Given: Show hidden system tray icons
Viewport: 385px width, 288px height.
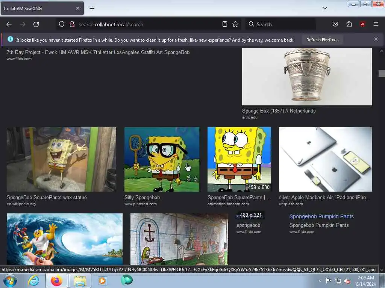Looking at the screenshot, I should (320, 281).
